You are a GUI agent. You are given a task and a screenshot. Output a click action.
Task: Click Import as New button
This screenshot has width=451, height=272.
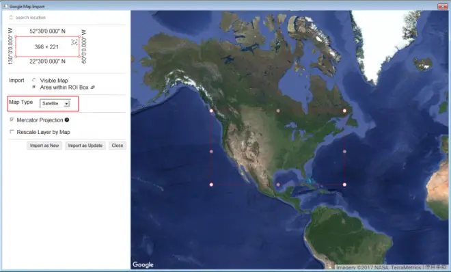[x=44, y=146]
